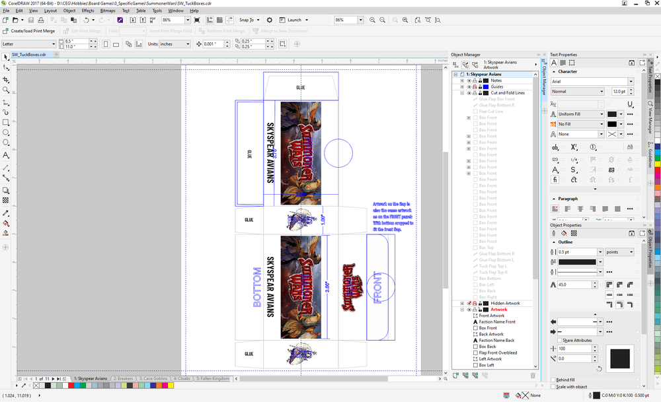Screen dimensions: 661x402
Task: Open the File menu
Action: click(7, 11)
